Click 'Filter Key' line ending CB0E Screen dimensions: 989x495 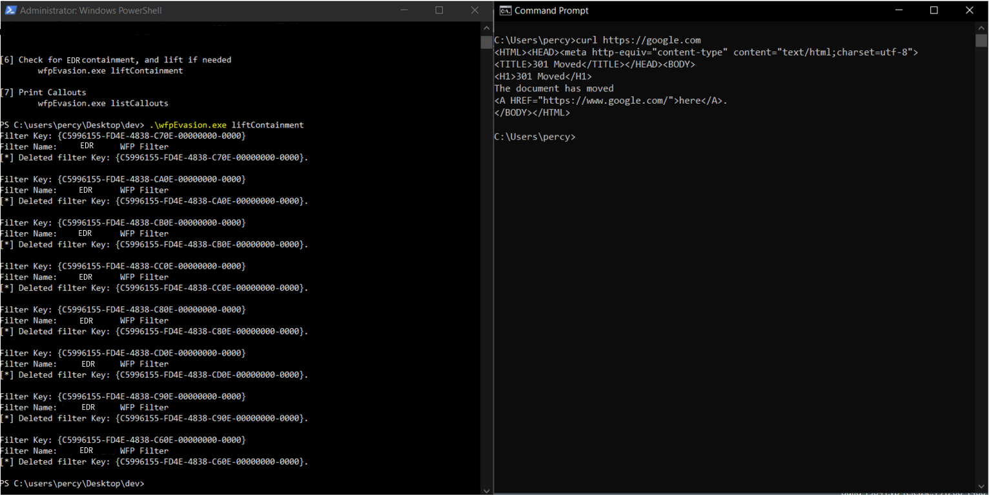coord(123,222)
